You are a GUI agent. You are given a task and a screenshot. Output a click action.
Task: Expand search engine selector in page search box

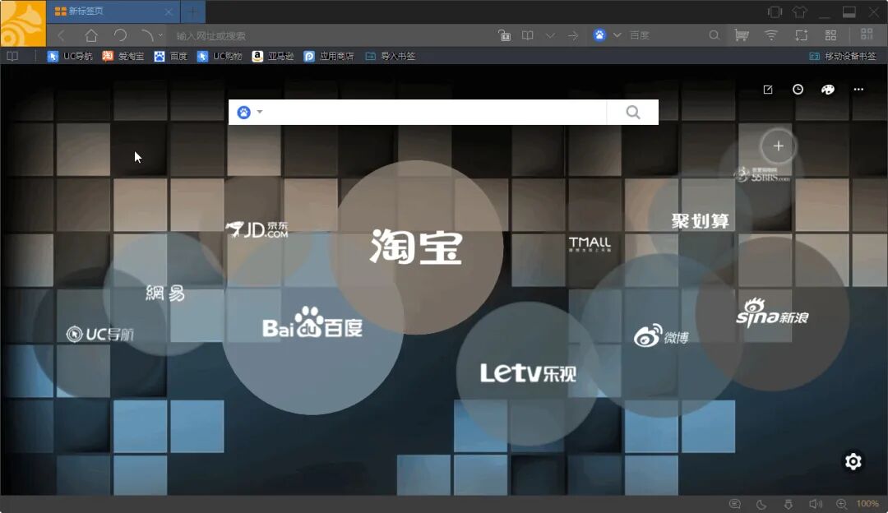(259, 112)
